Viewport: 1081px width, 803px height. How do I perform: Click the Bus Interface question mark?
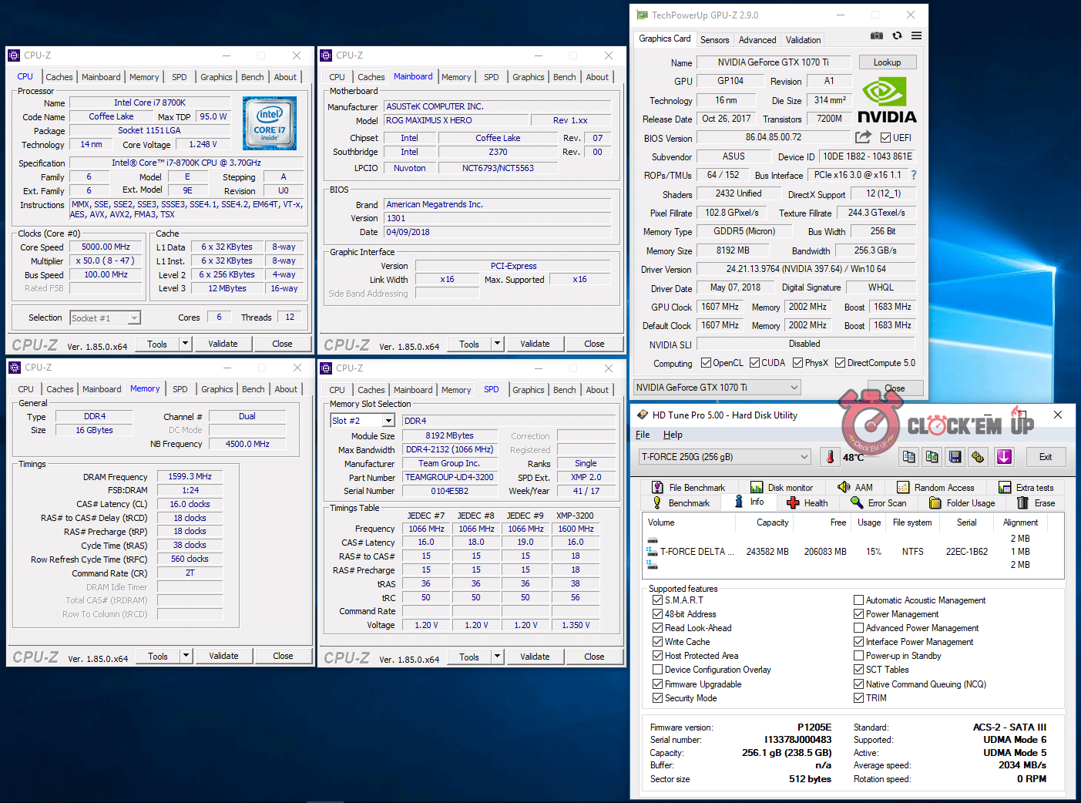[914, 175]
